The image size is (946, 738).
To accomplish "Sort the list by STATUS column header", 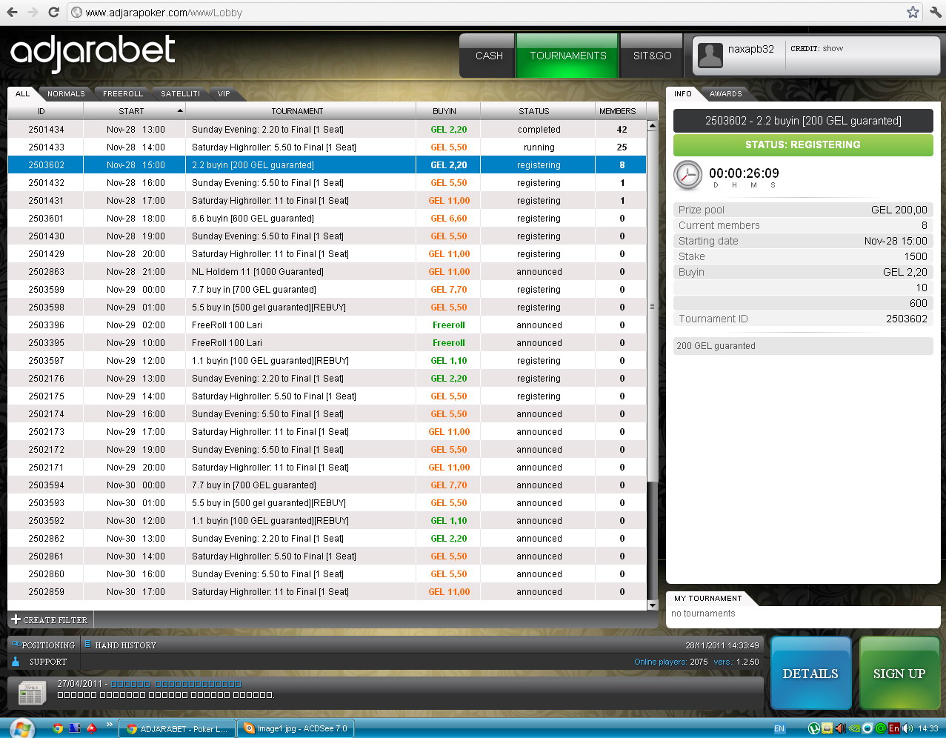I will pyautogui.click(x=533, y=111).
